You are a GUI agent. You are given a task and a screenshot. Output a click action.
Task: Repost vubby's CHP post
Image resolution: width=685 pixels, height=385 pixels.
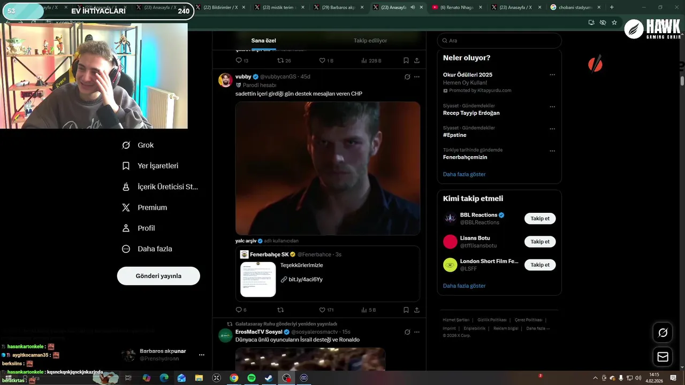280,310
